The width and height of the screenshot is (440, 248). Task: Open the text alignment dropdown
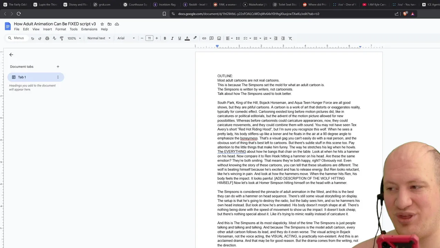[x=229, y=38]
